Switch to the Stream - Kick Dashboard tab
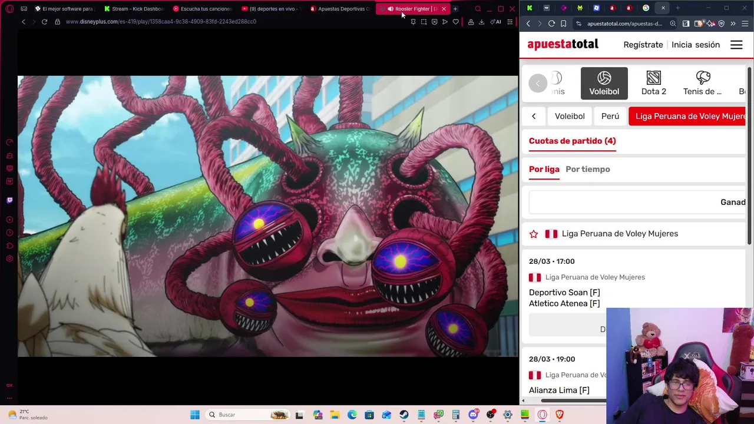This screenshot has width=754, height=424. [x=134, y=9]
